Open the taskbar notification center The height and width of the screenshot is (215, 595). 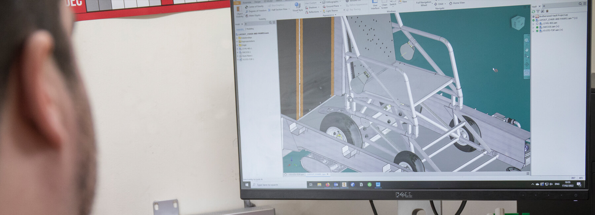pyautogui.click(x=579, y=184)
